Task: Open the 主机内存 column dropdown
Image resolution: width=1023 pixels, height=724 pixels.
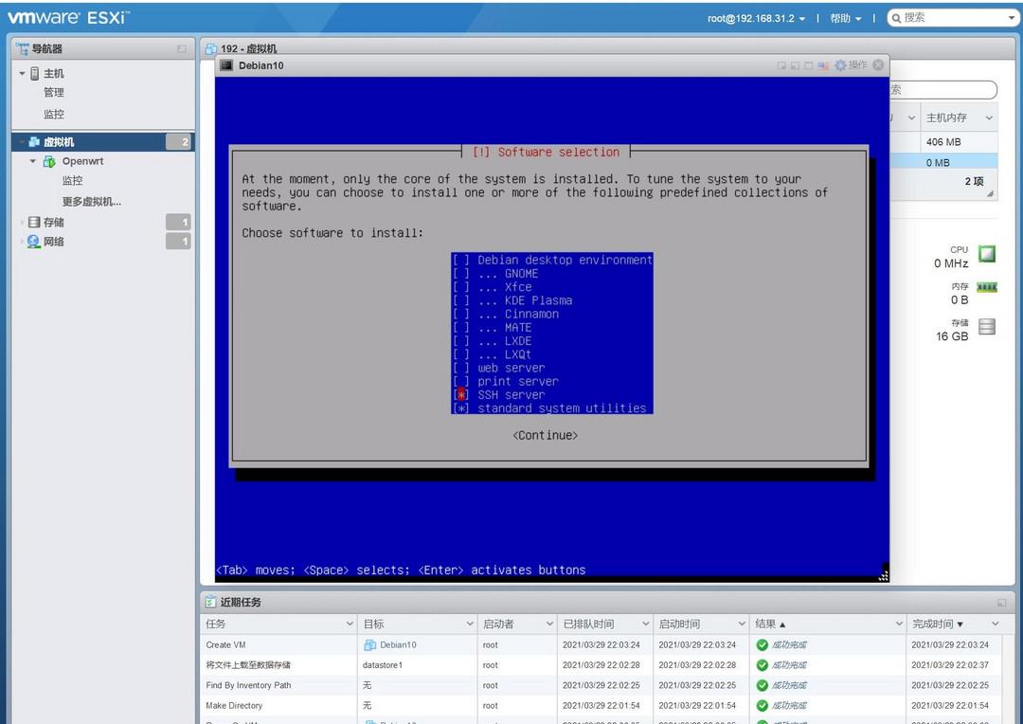Action: click(x=989, y=118)
